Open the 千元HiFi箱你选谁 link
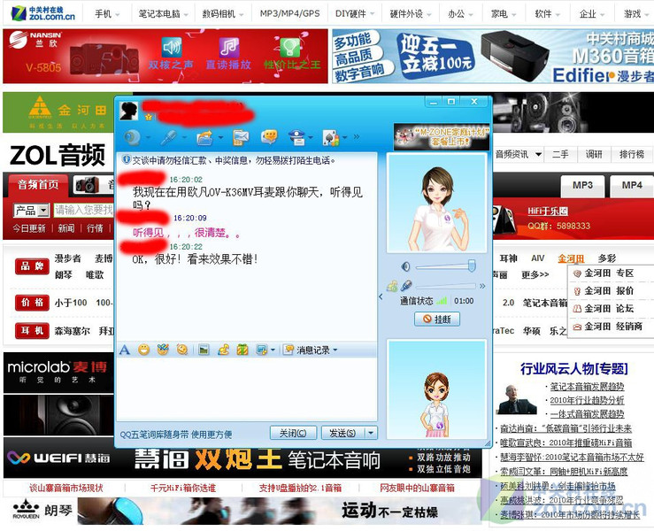Viewport: 654px width, 531px height. [x=183, y=488]
